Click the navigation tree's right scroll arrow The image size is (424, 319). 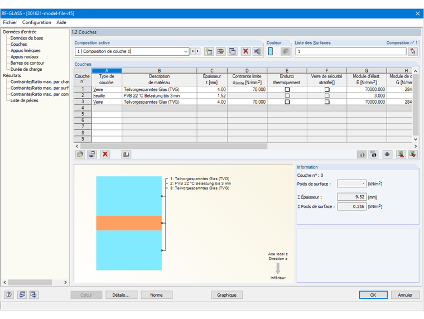coord(65,282)
